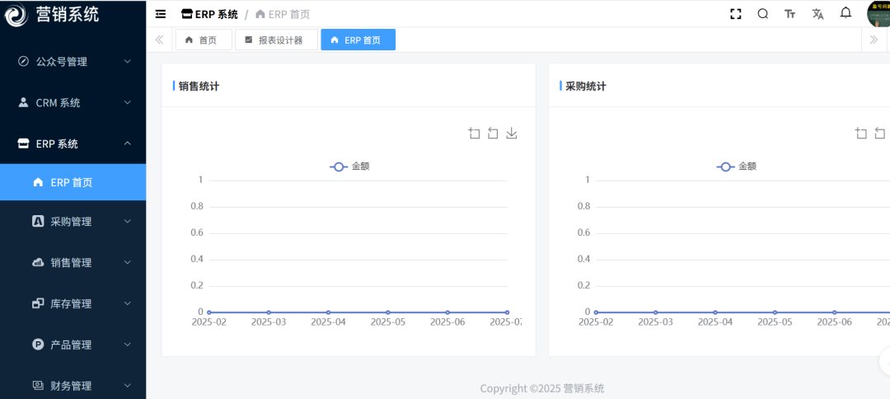Click the 2025-02 data point in 销售统计
This screenshot has height=399, width=890.
(x=208, y=312)
